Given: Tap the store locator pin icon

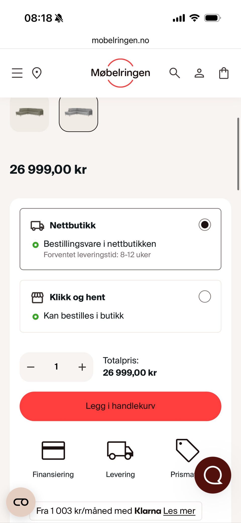Looking at the screenshot, I should (x=37, y=73).
